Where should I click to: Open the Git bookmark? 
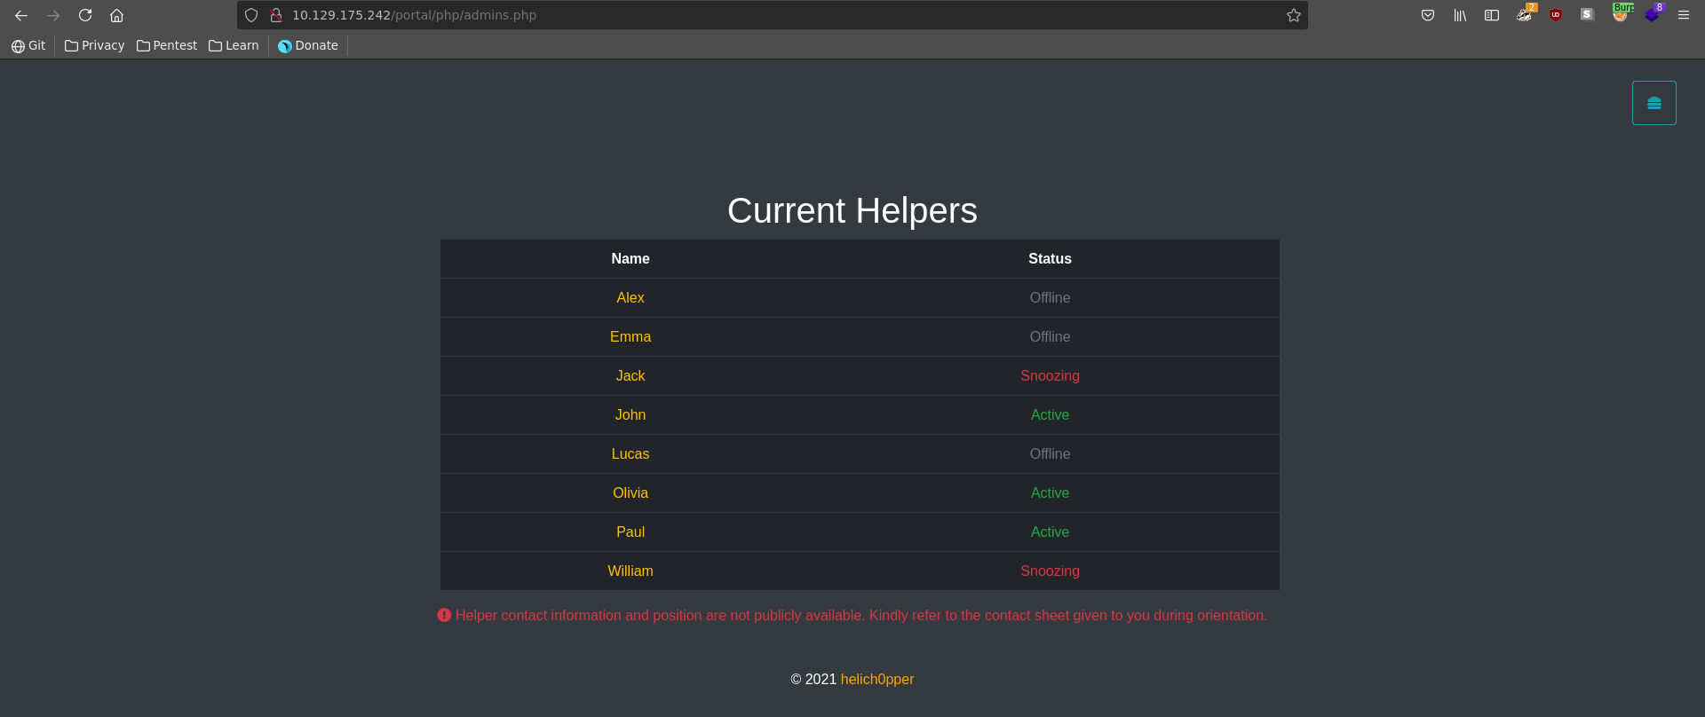tap(28, 45)
